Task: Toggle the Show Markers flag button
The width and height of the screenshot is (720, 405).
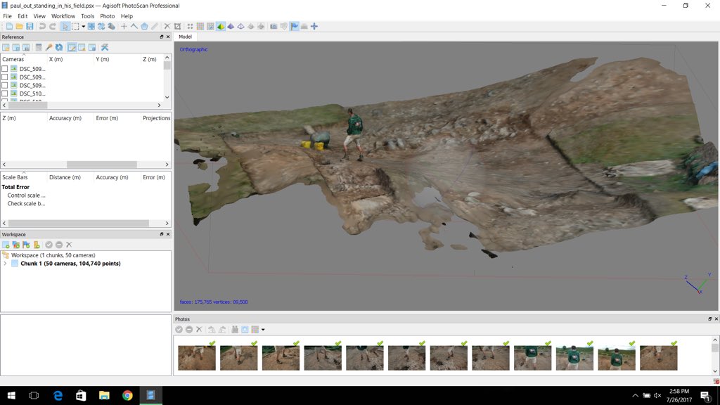Action: (295, 27)
